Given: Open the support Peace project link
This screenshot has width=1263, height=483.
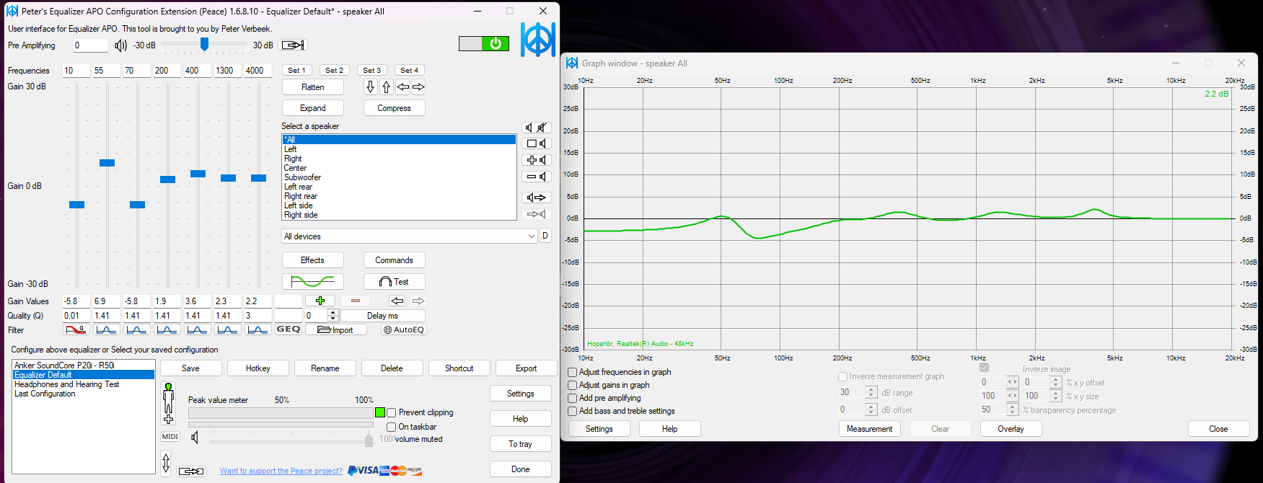Looking at the screenshot, I should [281, 471].
